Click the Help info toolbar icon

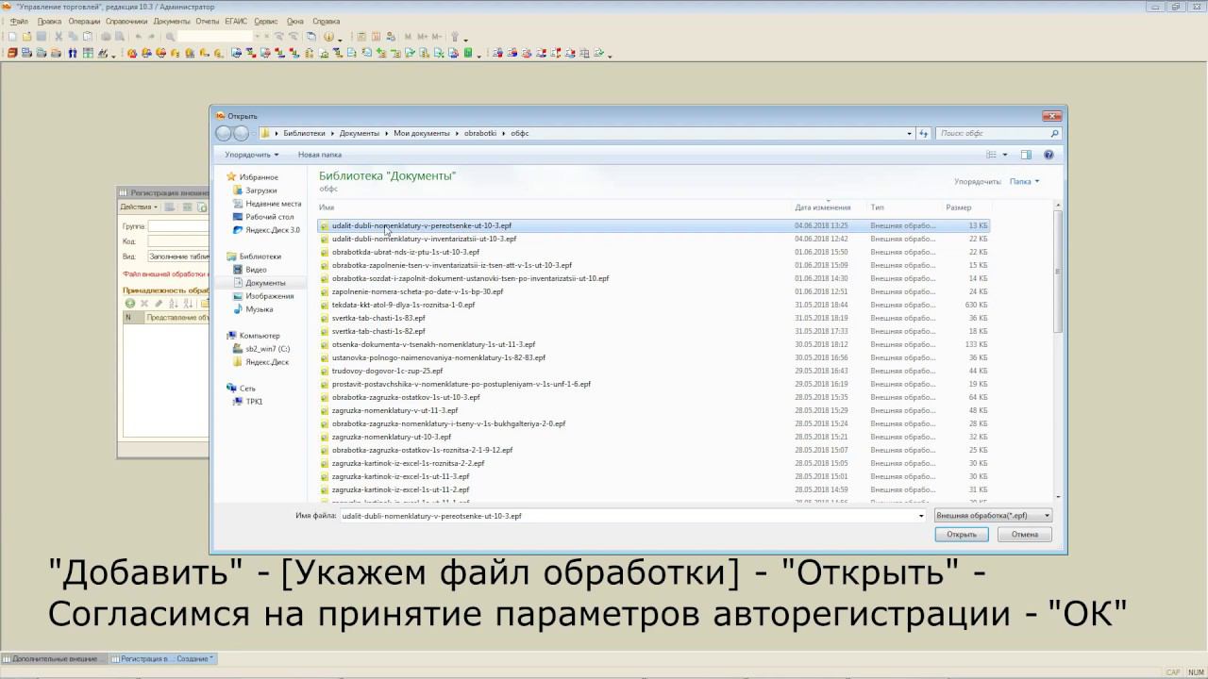coord(328,37)
